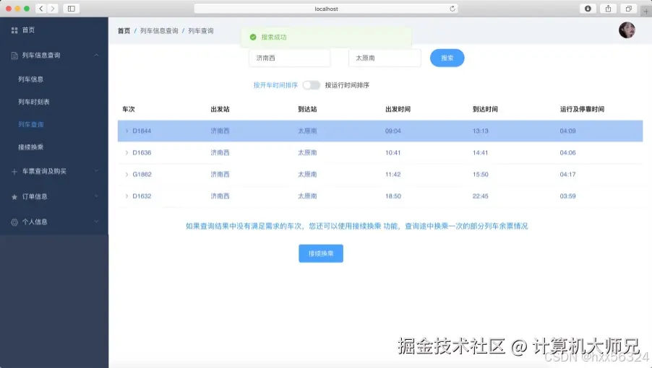Click arrival time 13:13
Screen dimensions: 652x368
[480, 131]
